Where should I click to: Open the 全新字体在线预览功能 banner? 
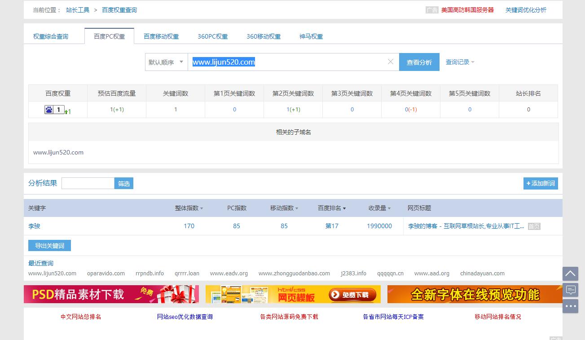[x=475, y=294]
